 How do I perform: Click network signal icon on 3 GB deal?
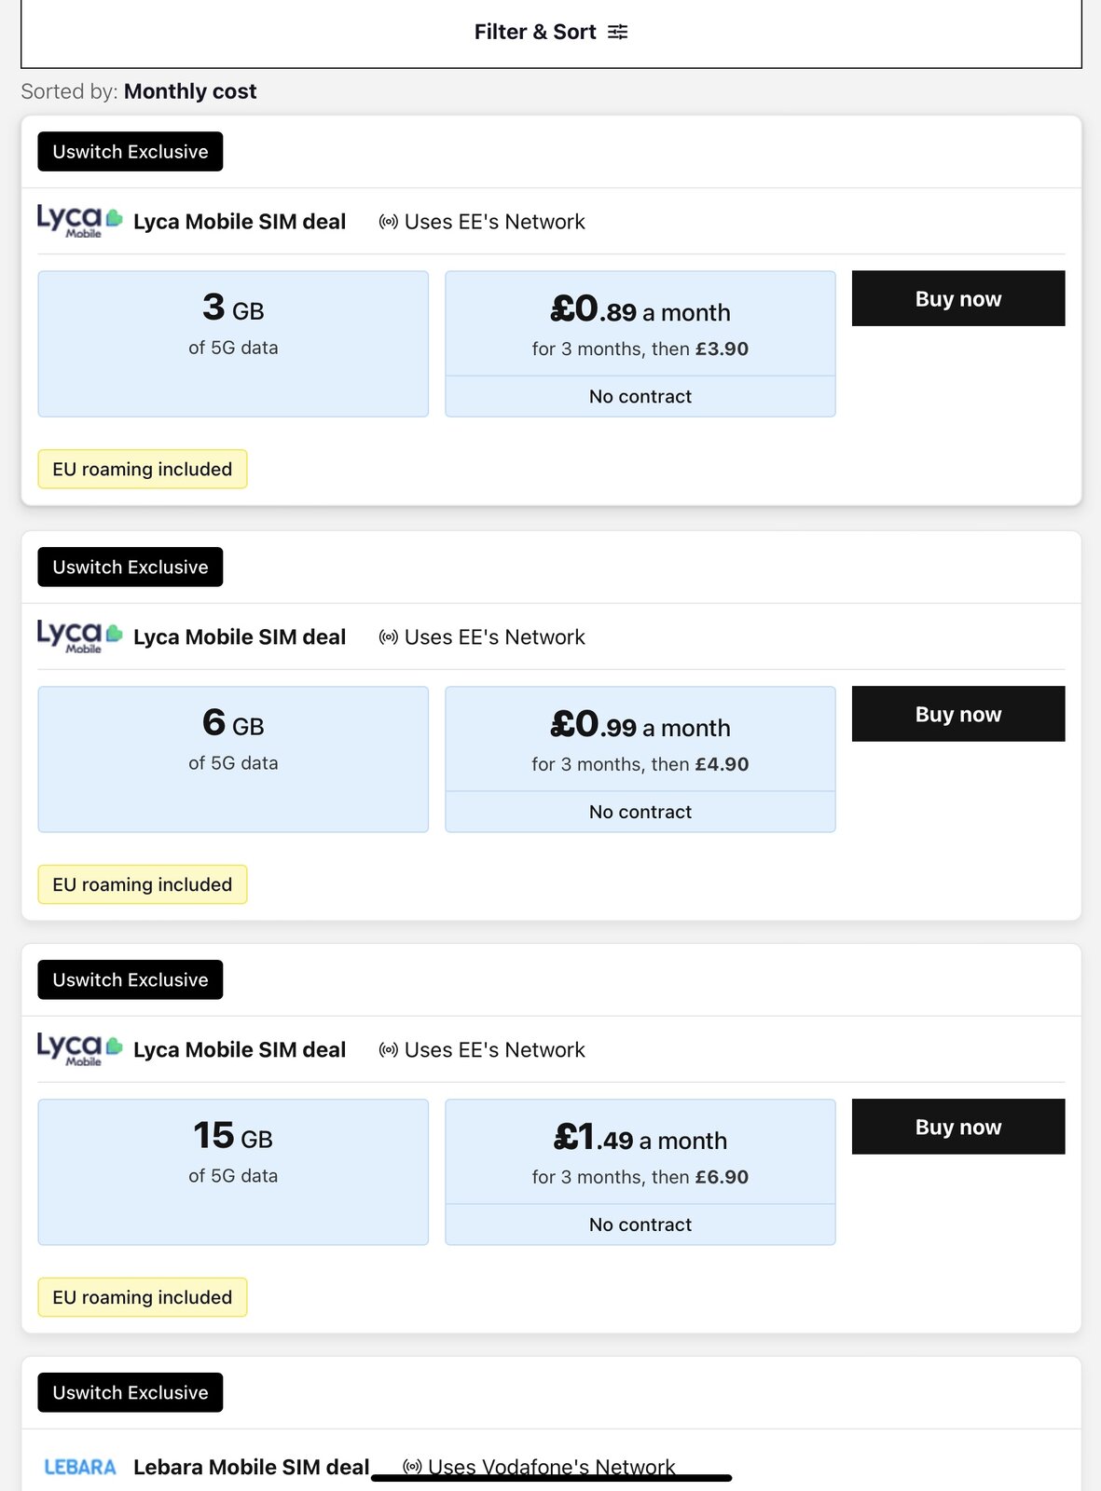click(388, 222)
